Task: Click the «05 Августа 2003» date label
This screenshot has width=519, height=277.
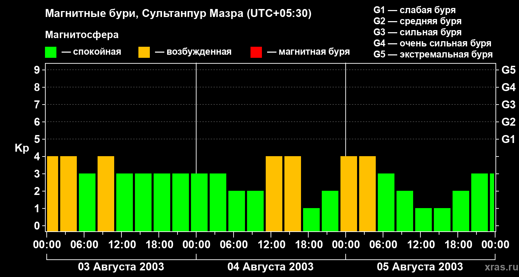Action: point(420,267)
